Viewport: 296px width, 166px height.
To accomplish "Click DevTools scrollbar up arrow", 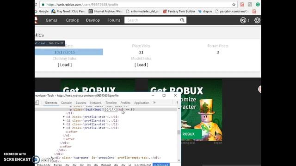I will pyautogui.click(x=179, y=108).
